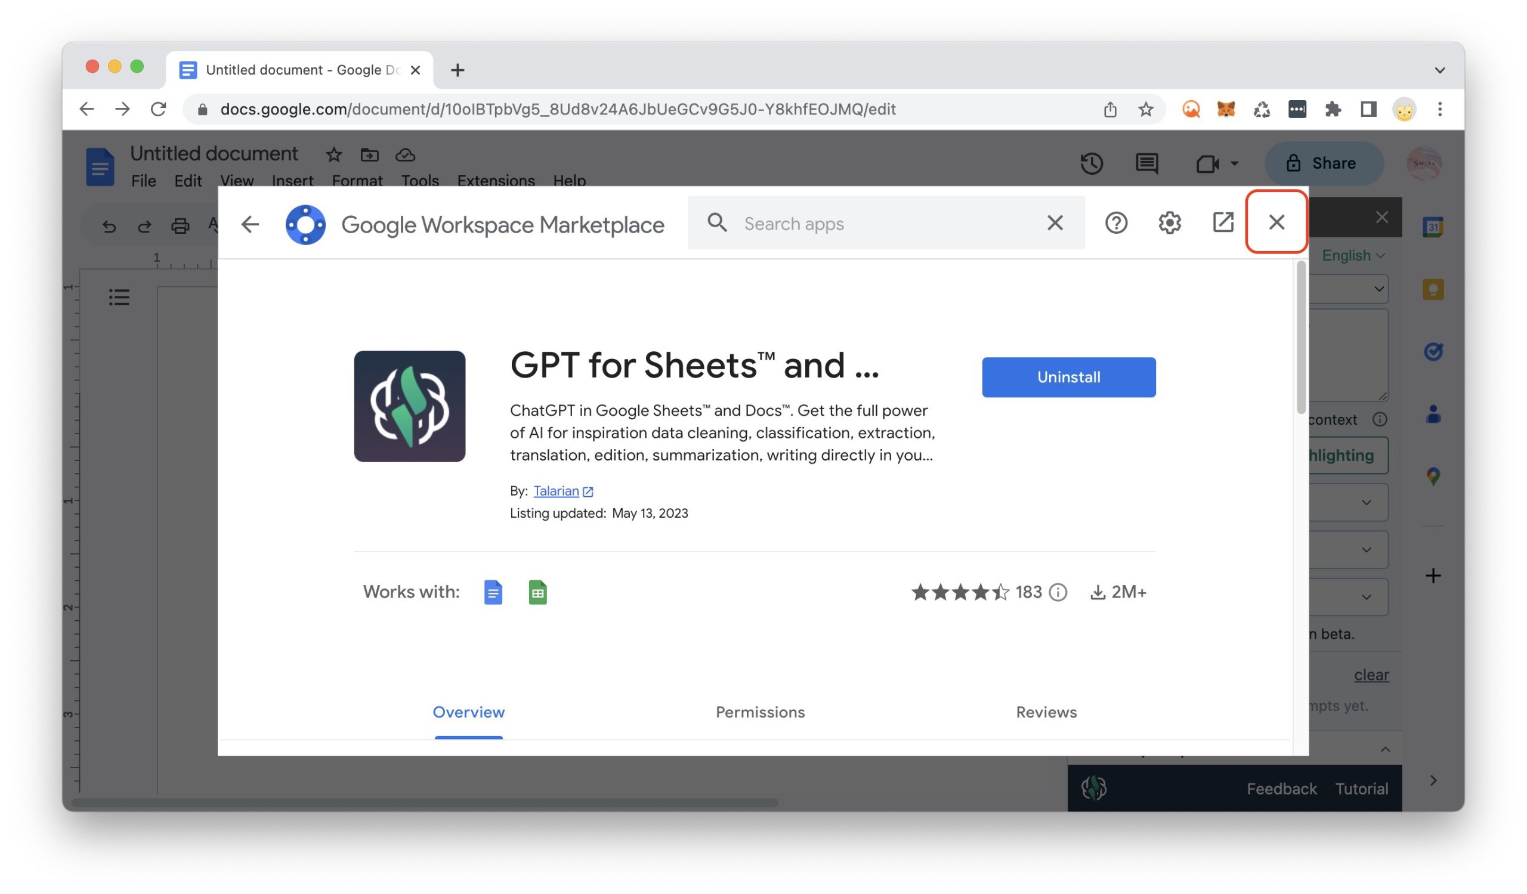
Task: Click the Google Docs icon under Works with
Action: (x=493, y=592)
